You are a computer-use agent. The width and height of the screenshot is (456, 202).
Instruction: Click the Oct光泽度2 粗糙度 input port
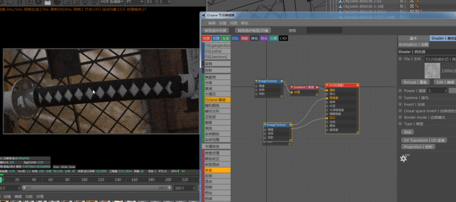327,98
